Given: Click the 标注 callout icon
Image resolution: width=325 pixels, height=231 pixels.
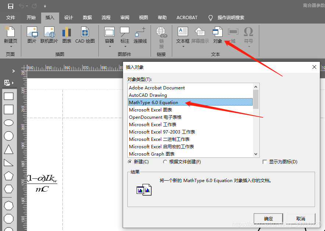Looking at the screenshot, I should click(125, 32).
